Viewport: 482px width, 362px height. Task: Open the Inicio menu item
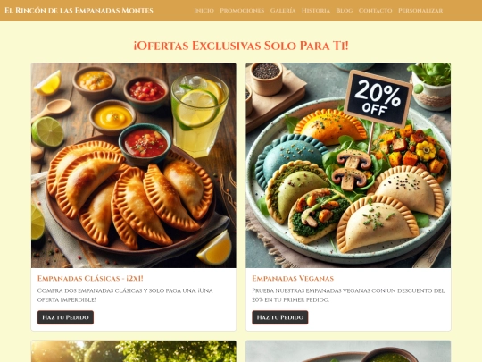tap(204, 11)
